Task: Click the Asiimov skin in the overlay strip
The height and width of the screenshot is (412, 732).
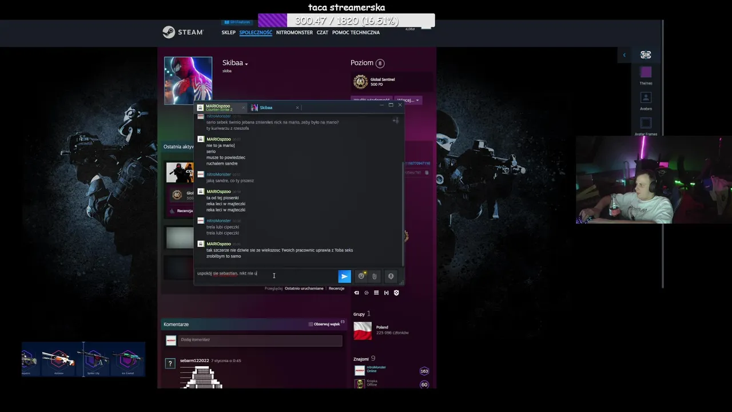Action: pyautogui.click(x=58, y=360)
